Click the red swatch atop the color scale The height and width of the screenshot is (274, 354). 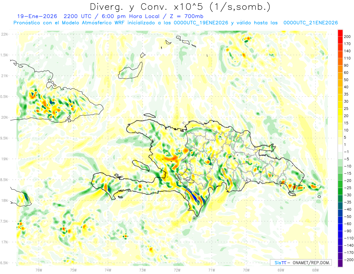click(x=340, y=33)
